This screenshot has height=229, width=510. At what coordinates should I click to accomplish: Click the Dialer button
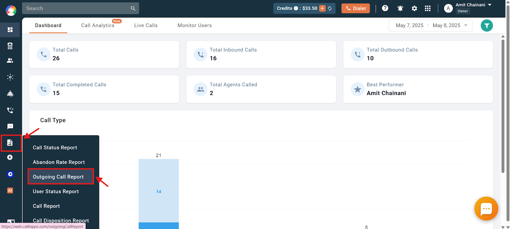click(x=355, y=8)
